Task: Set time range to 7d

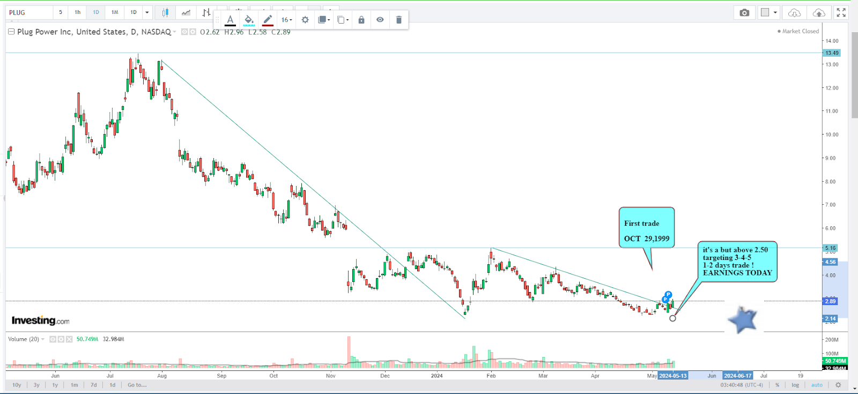Action: pos(94,385)
